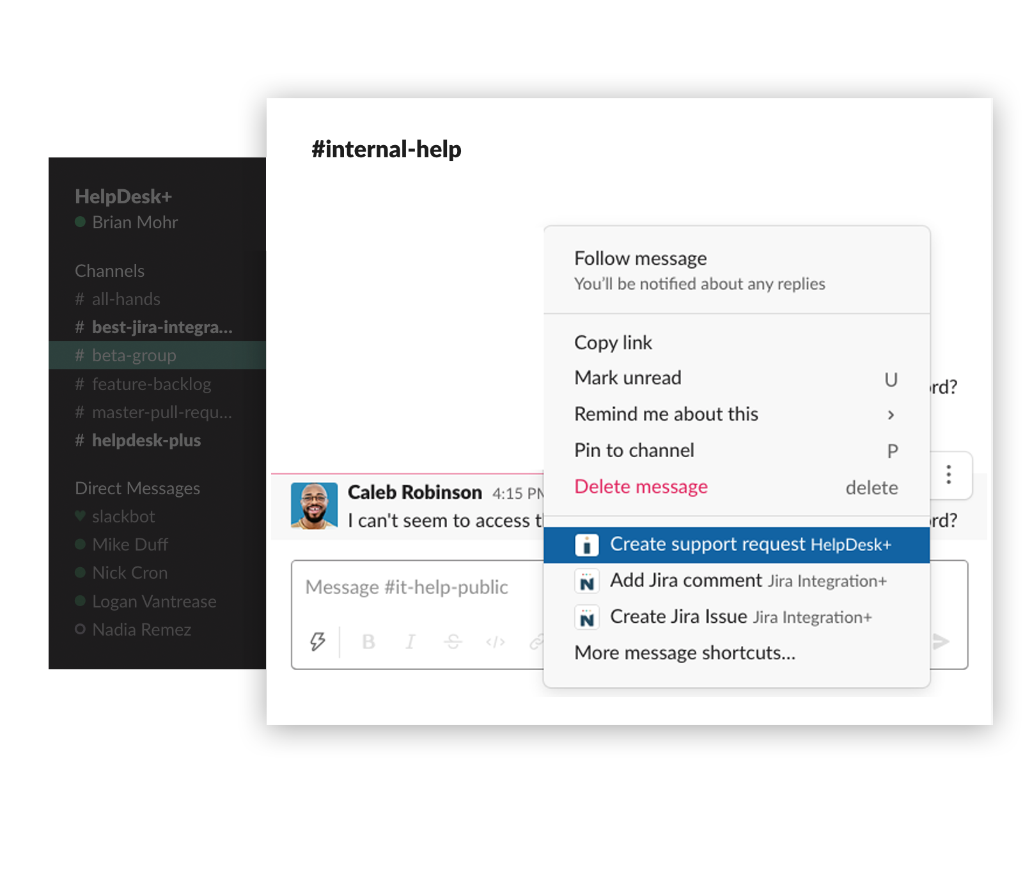Toggle bold formatting in message composer
The width and height of the screenshot is (1032, 876).
coord(368,641)
